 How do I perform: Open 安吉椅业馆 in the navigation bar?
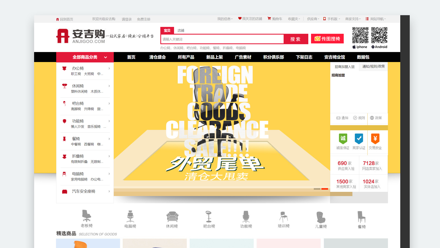coord(335,57)
